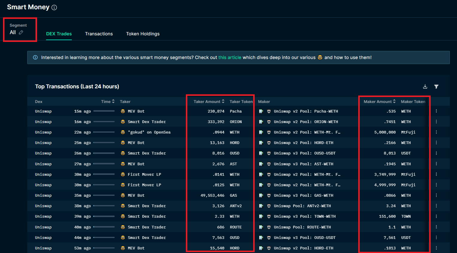Viewport: 457px width, 253px height.
Task: Click the info icon beside Smart Money
Action: 54,7
